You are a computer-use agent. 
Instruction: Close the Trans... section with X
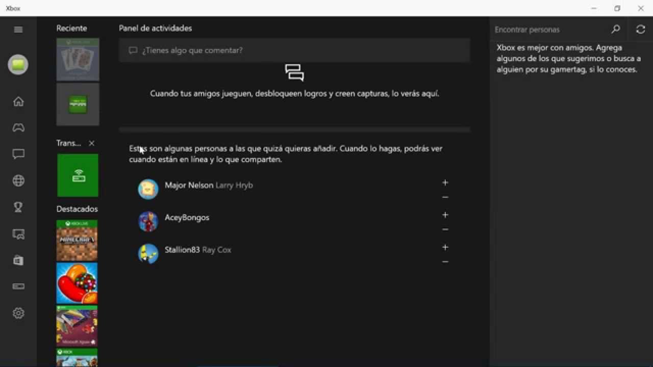pyautogui.click(x=91, y=143)
